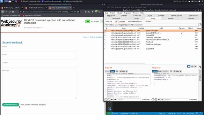This screenshot has height=115, width=204.
Task: Focus the Name input field
Action: click(40, 50)
